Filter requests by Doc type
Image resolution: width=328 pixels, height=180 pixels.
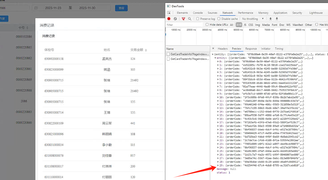282,25
